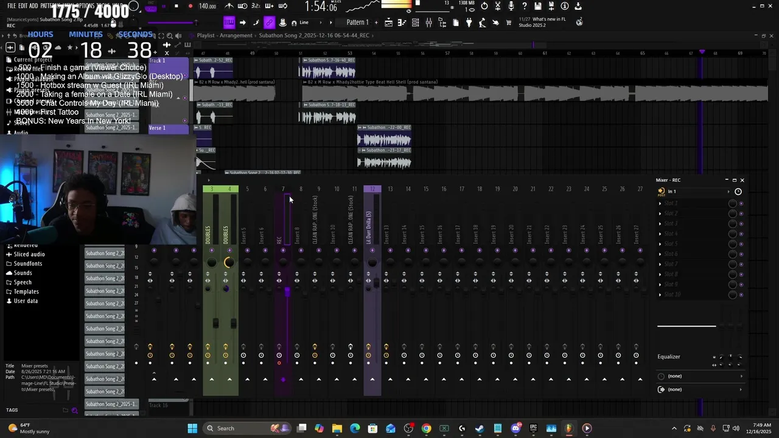This screenshot has width=779, height=438.
Task: Expand Slot 5 effect menu arrow
Action: [x=660, y=244]
